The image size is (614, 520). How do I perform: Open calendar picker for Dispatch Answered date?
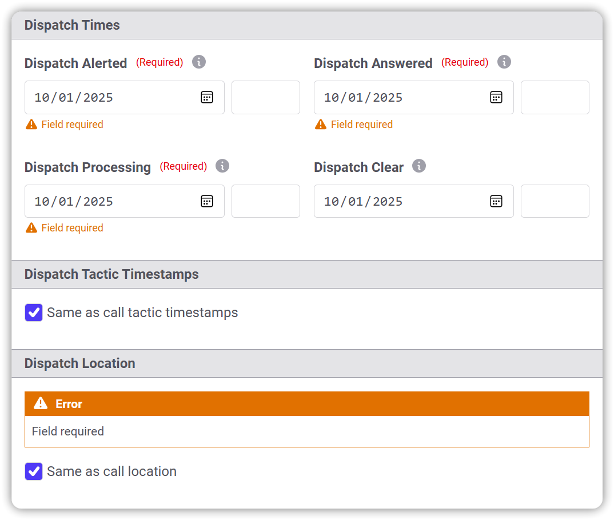point(496,97)
